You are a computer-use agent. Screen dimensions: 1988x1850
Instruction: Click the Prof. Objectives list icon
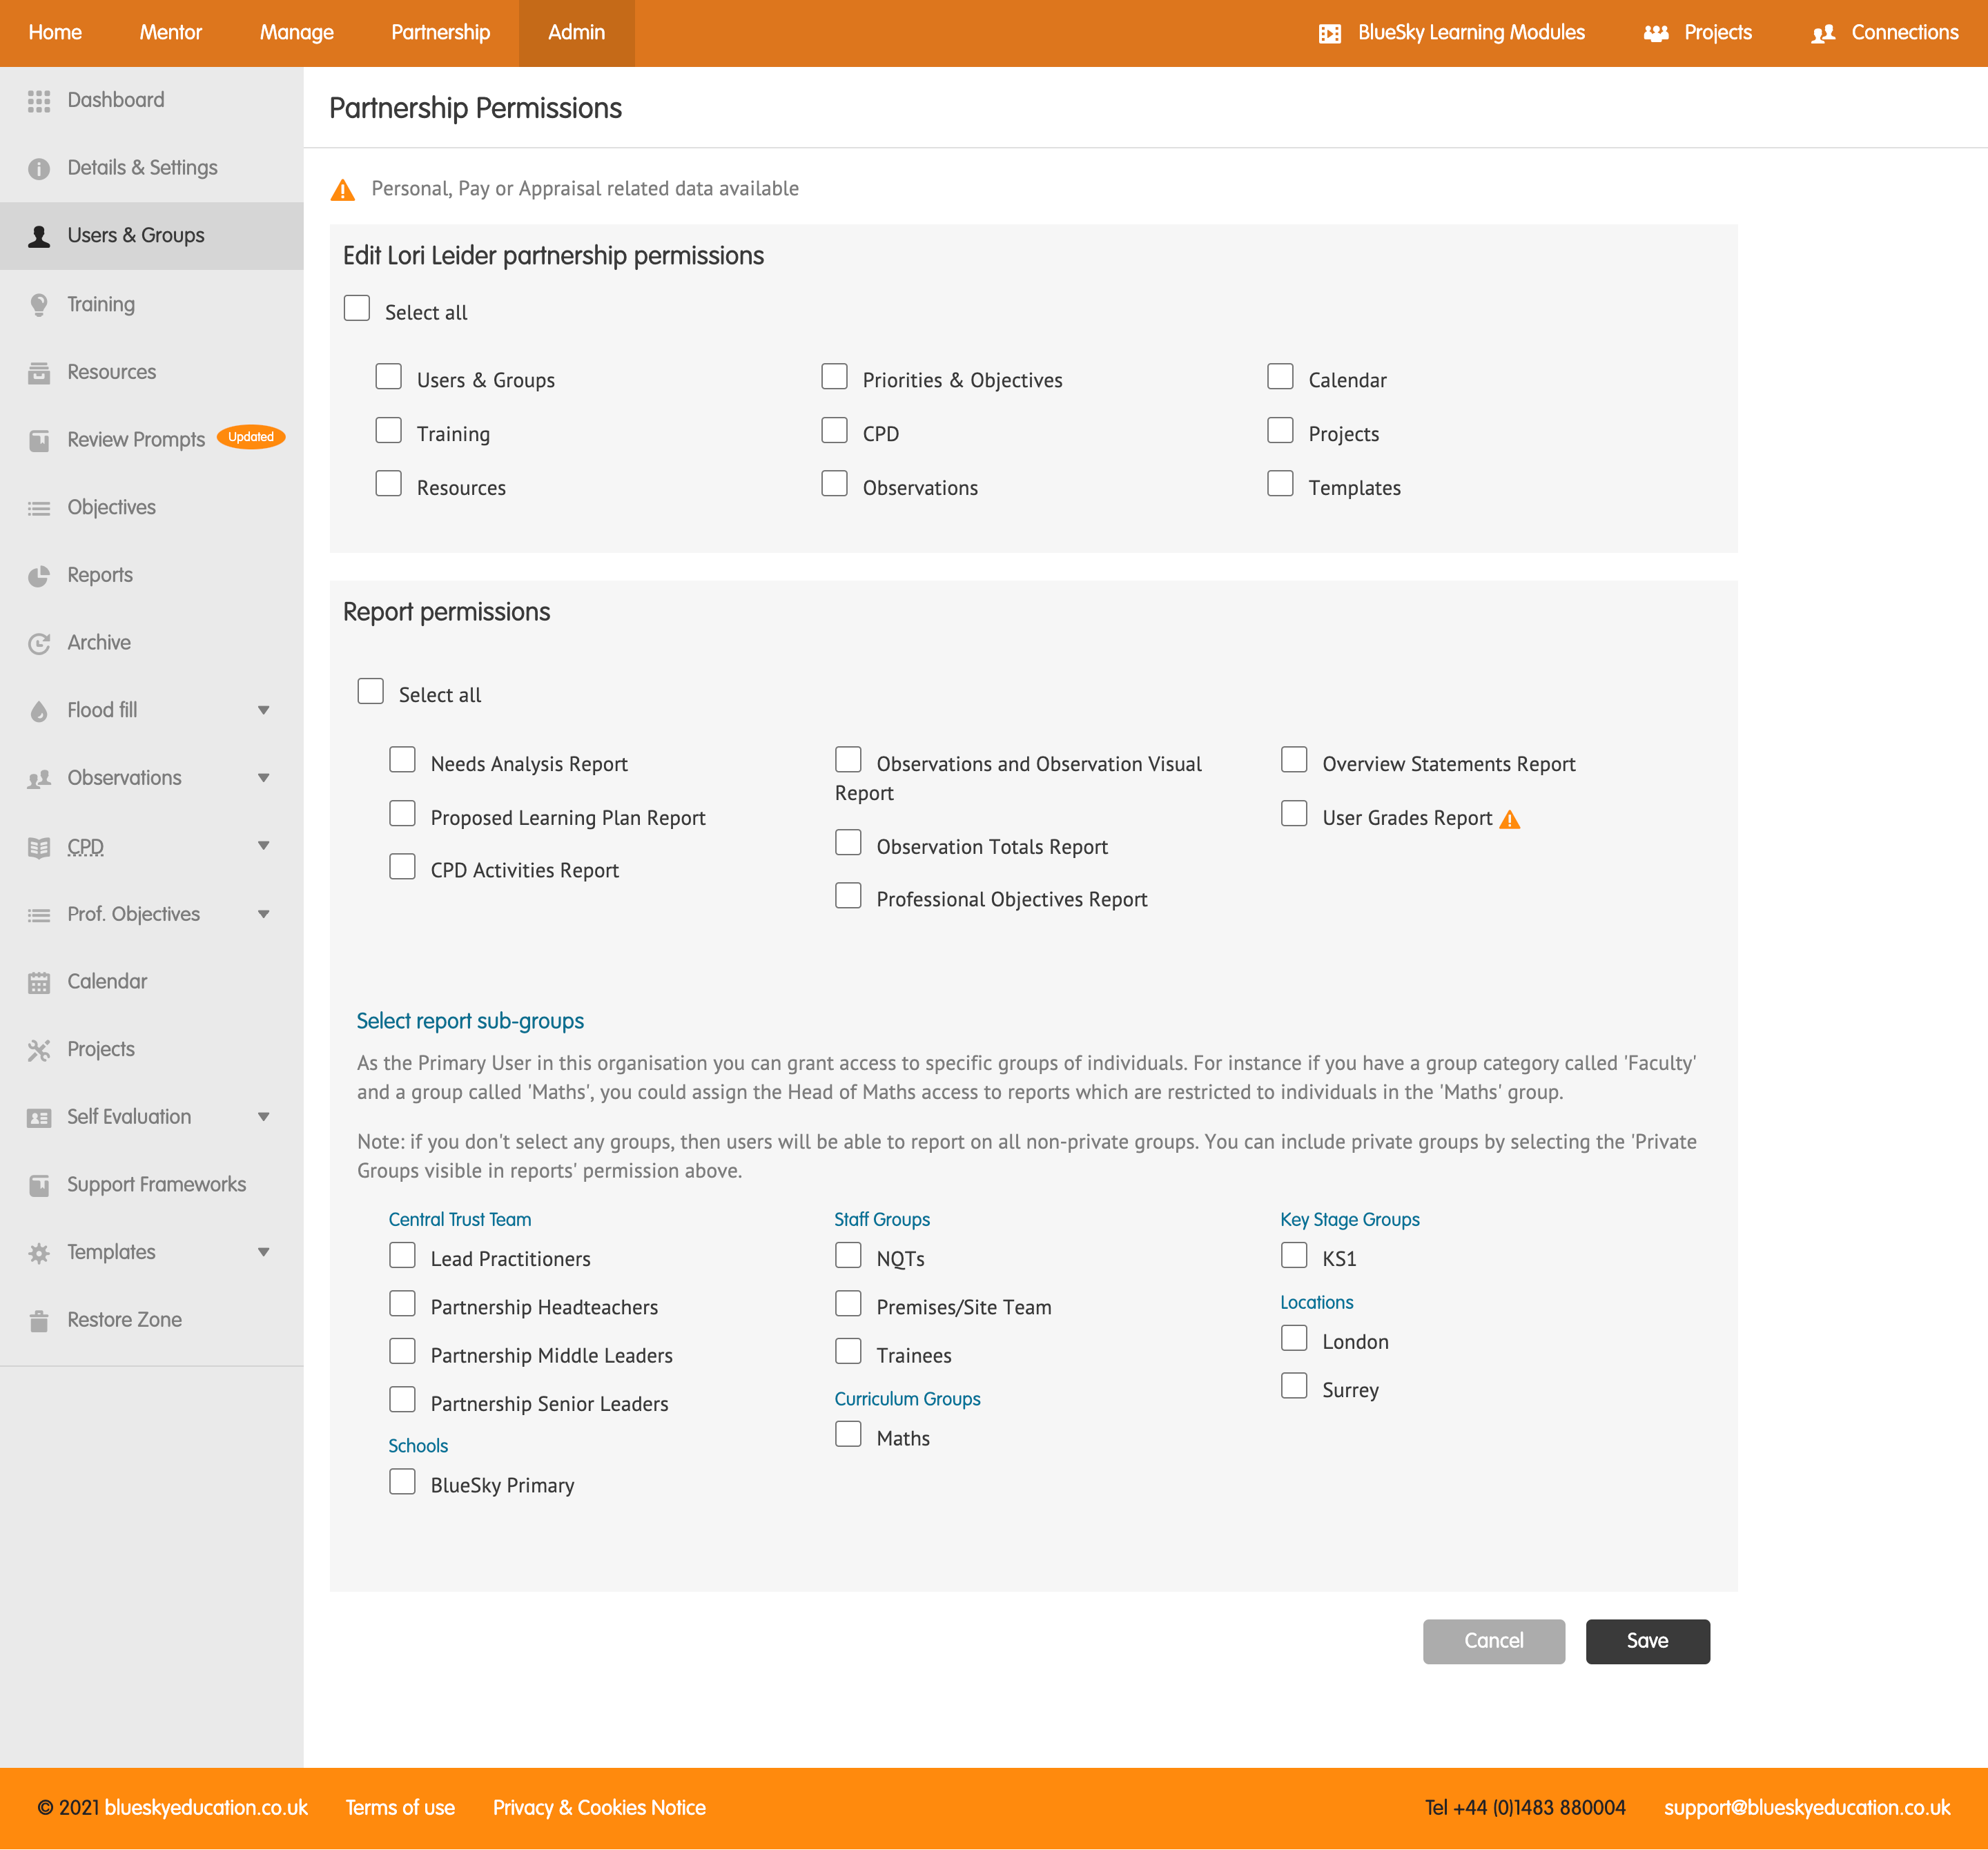(x=39, y=915)
